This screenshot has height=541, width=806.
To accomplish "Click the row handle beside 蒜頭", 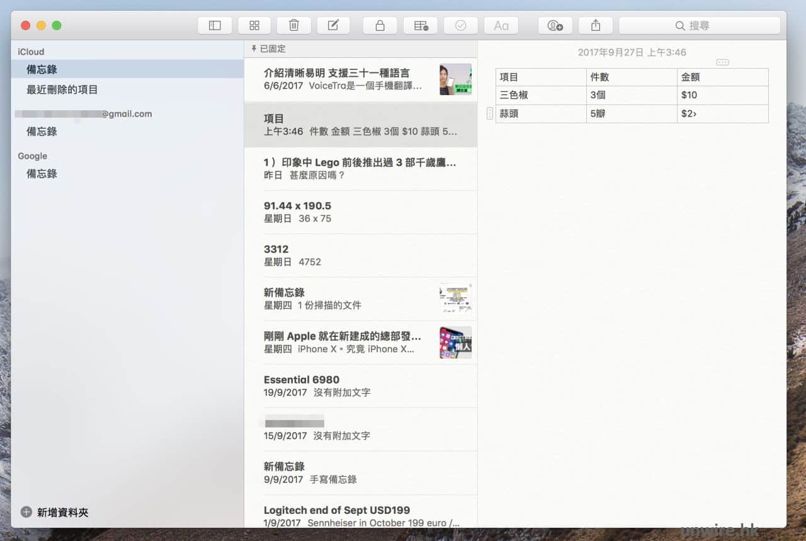I will click(490, 114).
